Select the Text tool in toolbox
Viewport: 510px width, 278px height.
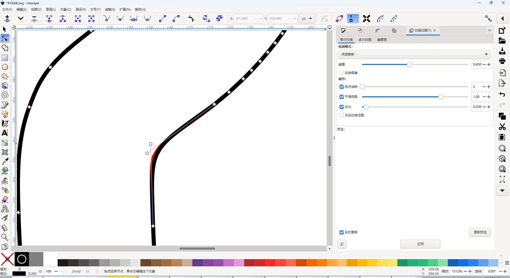(5, 133)
